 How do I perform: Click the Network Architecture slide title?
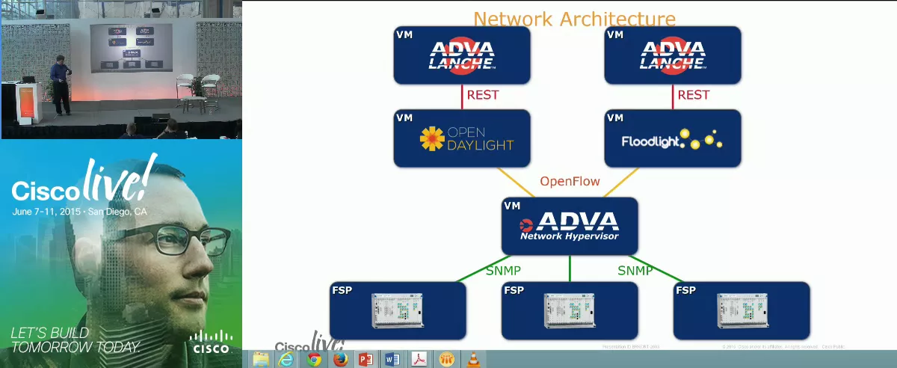574,18
